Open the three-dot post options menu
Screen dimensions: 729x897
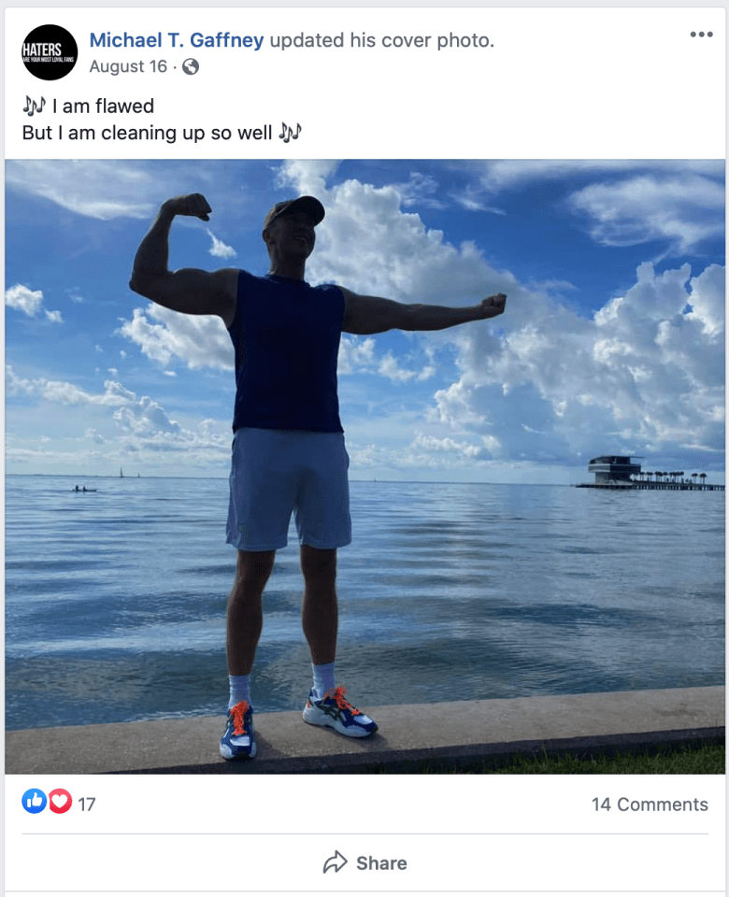tap(701, 35)
